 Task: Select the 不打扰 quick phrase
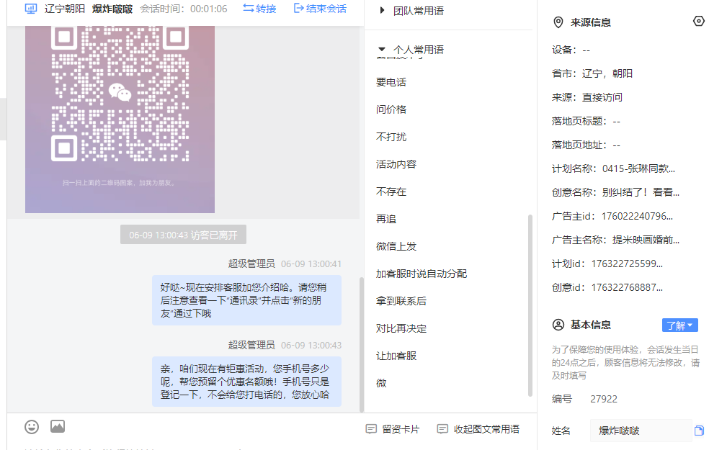pyautogui.click(x=391, y=137)
